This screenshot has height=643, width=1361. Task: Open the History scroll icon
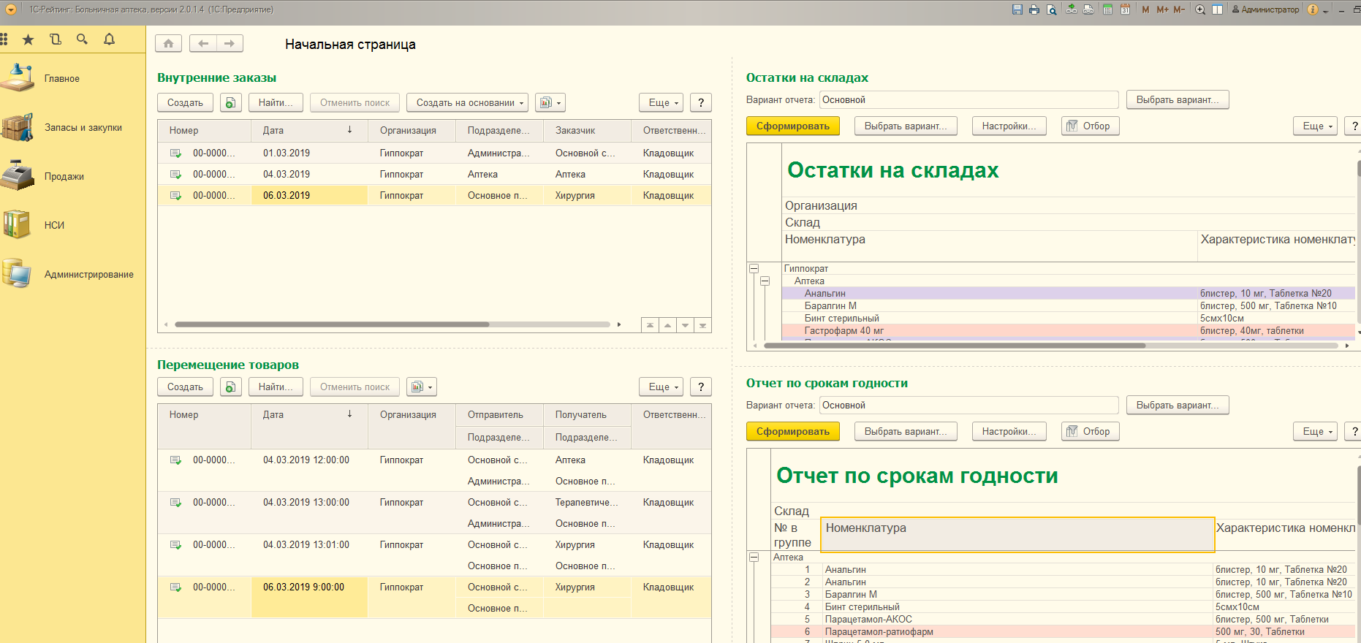pos(55,39)
